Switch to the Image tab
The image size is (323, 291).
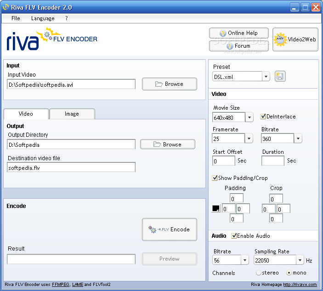(x=72, y=114)
